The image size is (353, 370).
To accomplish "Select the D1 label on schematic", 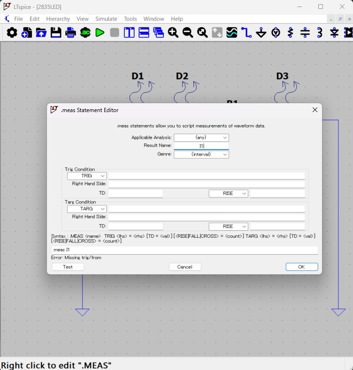I will tap(138, 76).
